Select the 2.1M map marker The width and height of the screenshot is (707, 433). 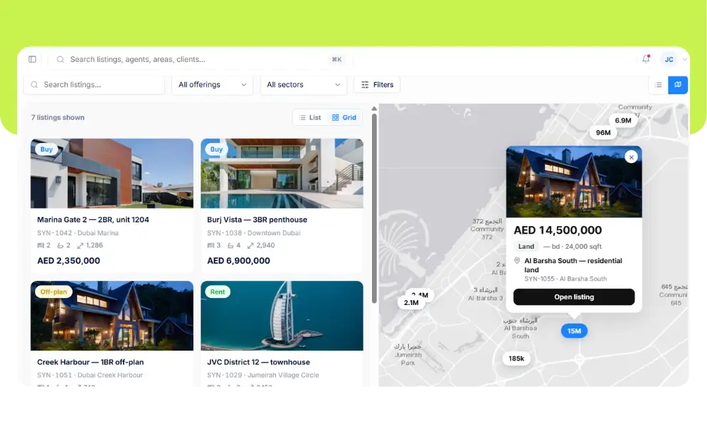tap(411, 303)
